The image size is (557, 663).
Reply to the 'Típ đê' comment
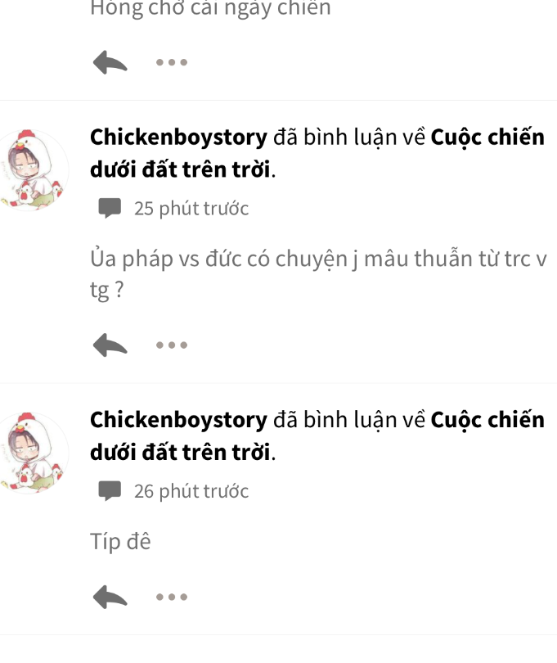click(x=110, y=597)
